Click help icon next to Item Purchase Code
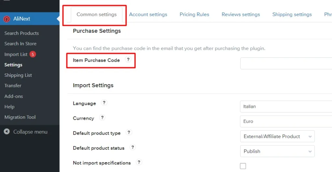The image size is (332, 172). (x=128, y=60)
